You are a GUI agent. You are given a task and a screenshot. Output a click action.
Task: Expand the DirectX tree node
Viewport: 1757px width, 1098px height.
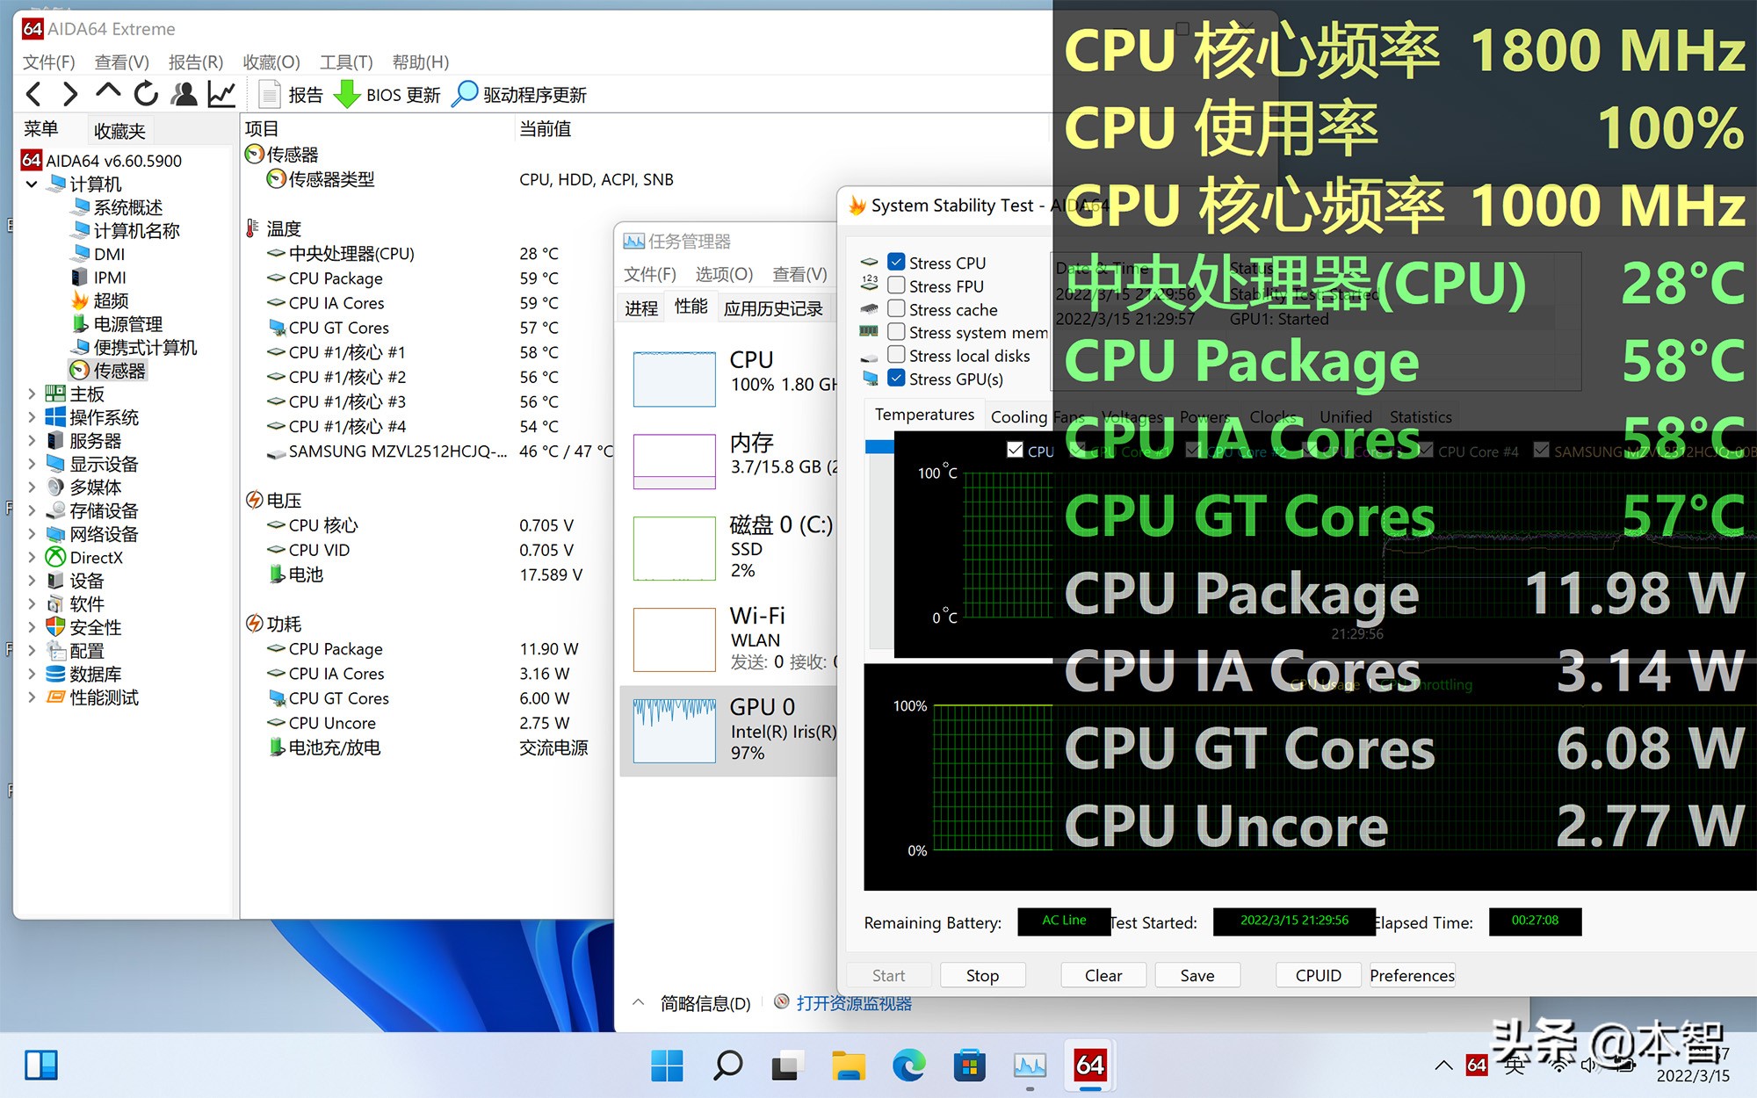pos(32,558)
